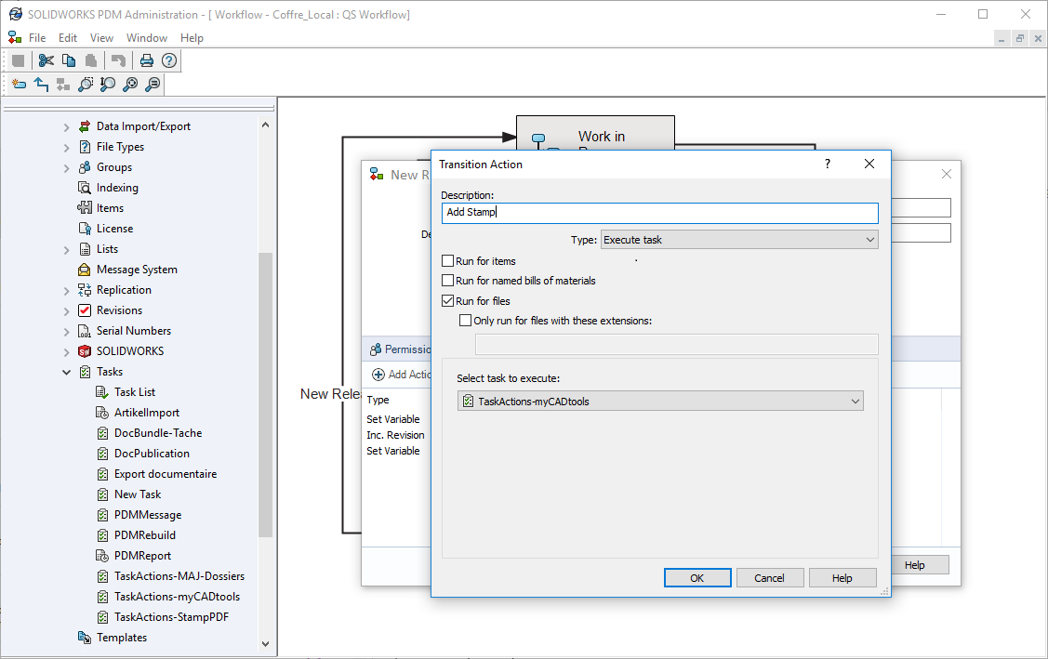Select TaskActions-StampPDF in the tree
The image size is (1048, 659).
171,617
